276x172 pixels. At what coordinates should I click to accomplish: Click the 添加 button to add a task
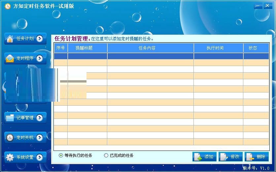[205, 157]
